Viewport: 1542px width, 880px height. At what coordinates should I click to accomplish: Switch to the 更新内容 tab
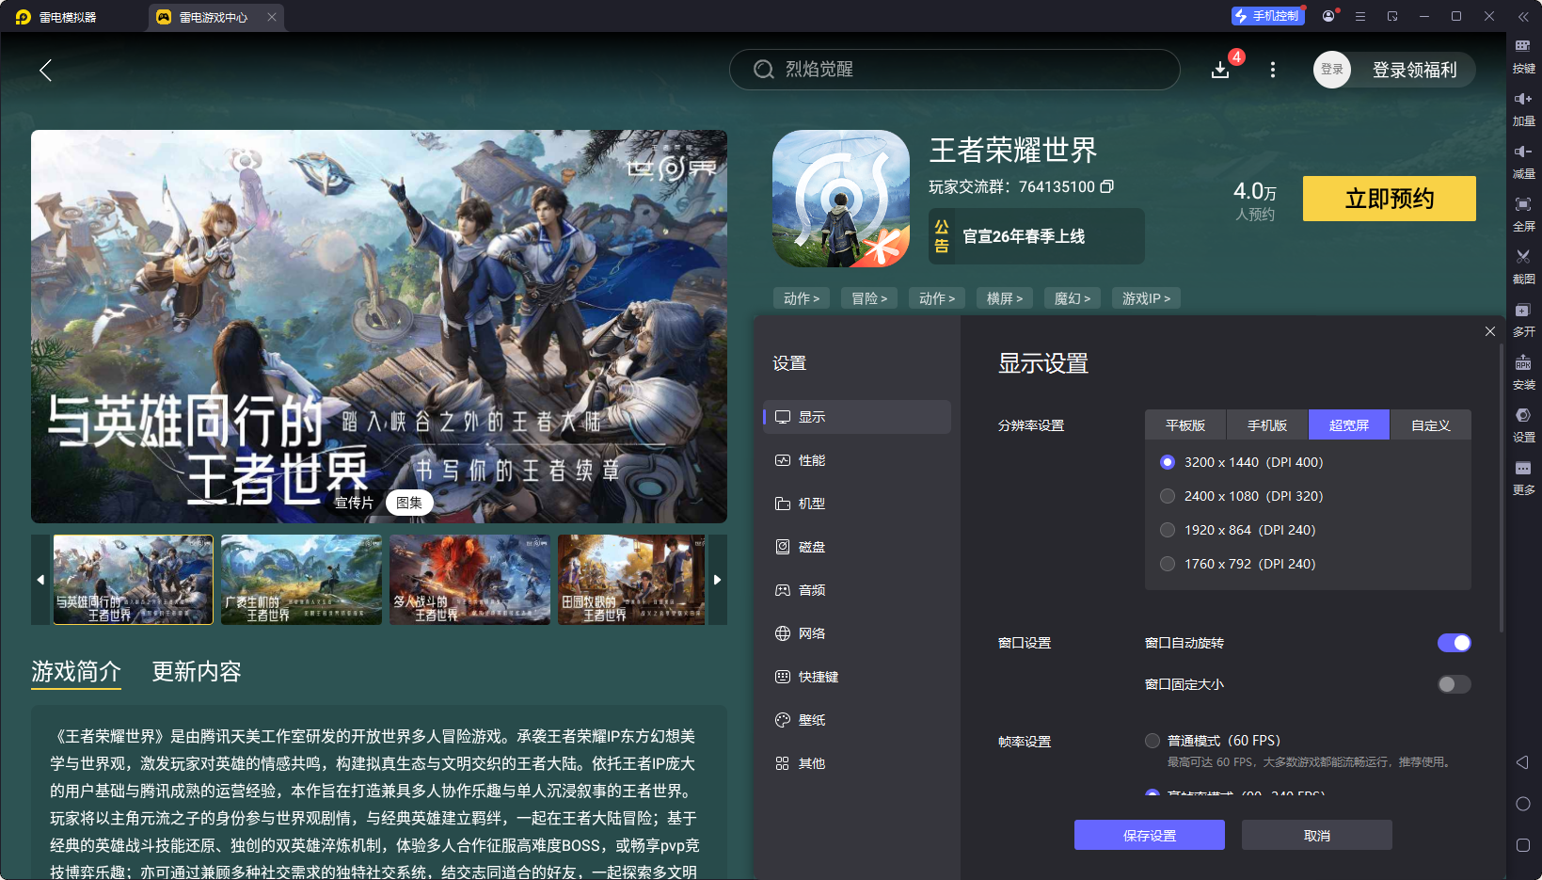click(x=196, y=671)
